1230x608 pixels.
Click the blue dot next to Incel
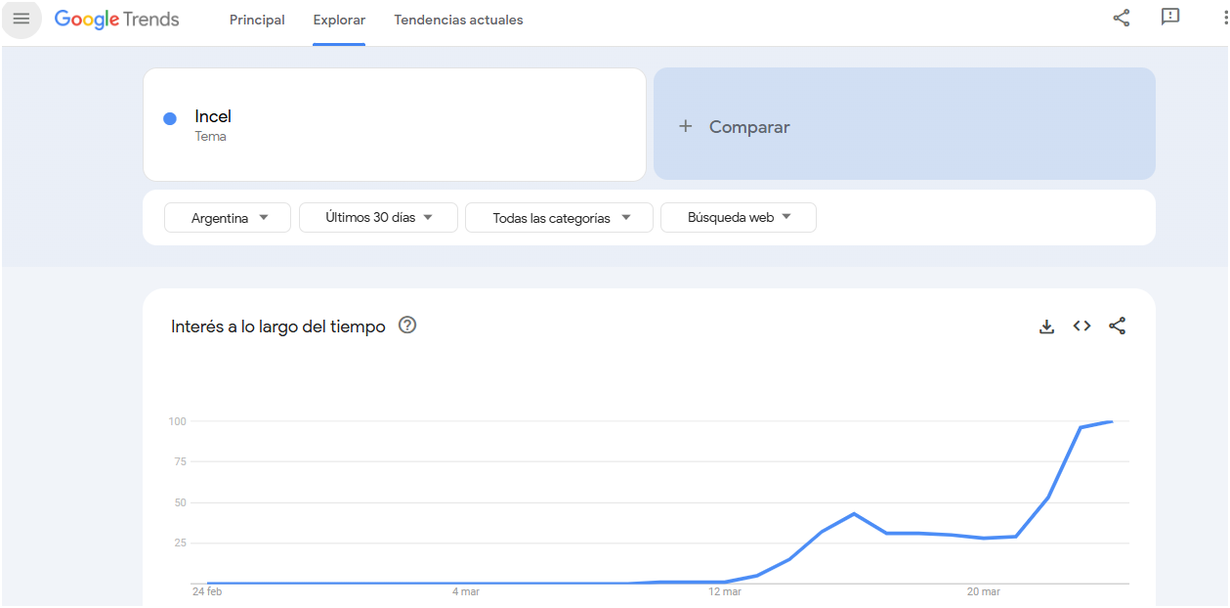[x=170, y=118]
